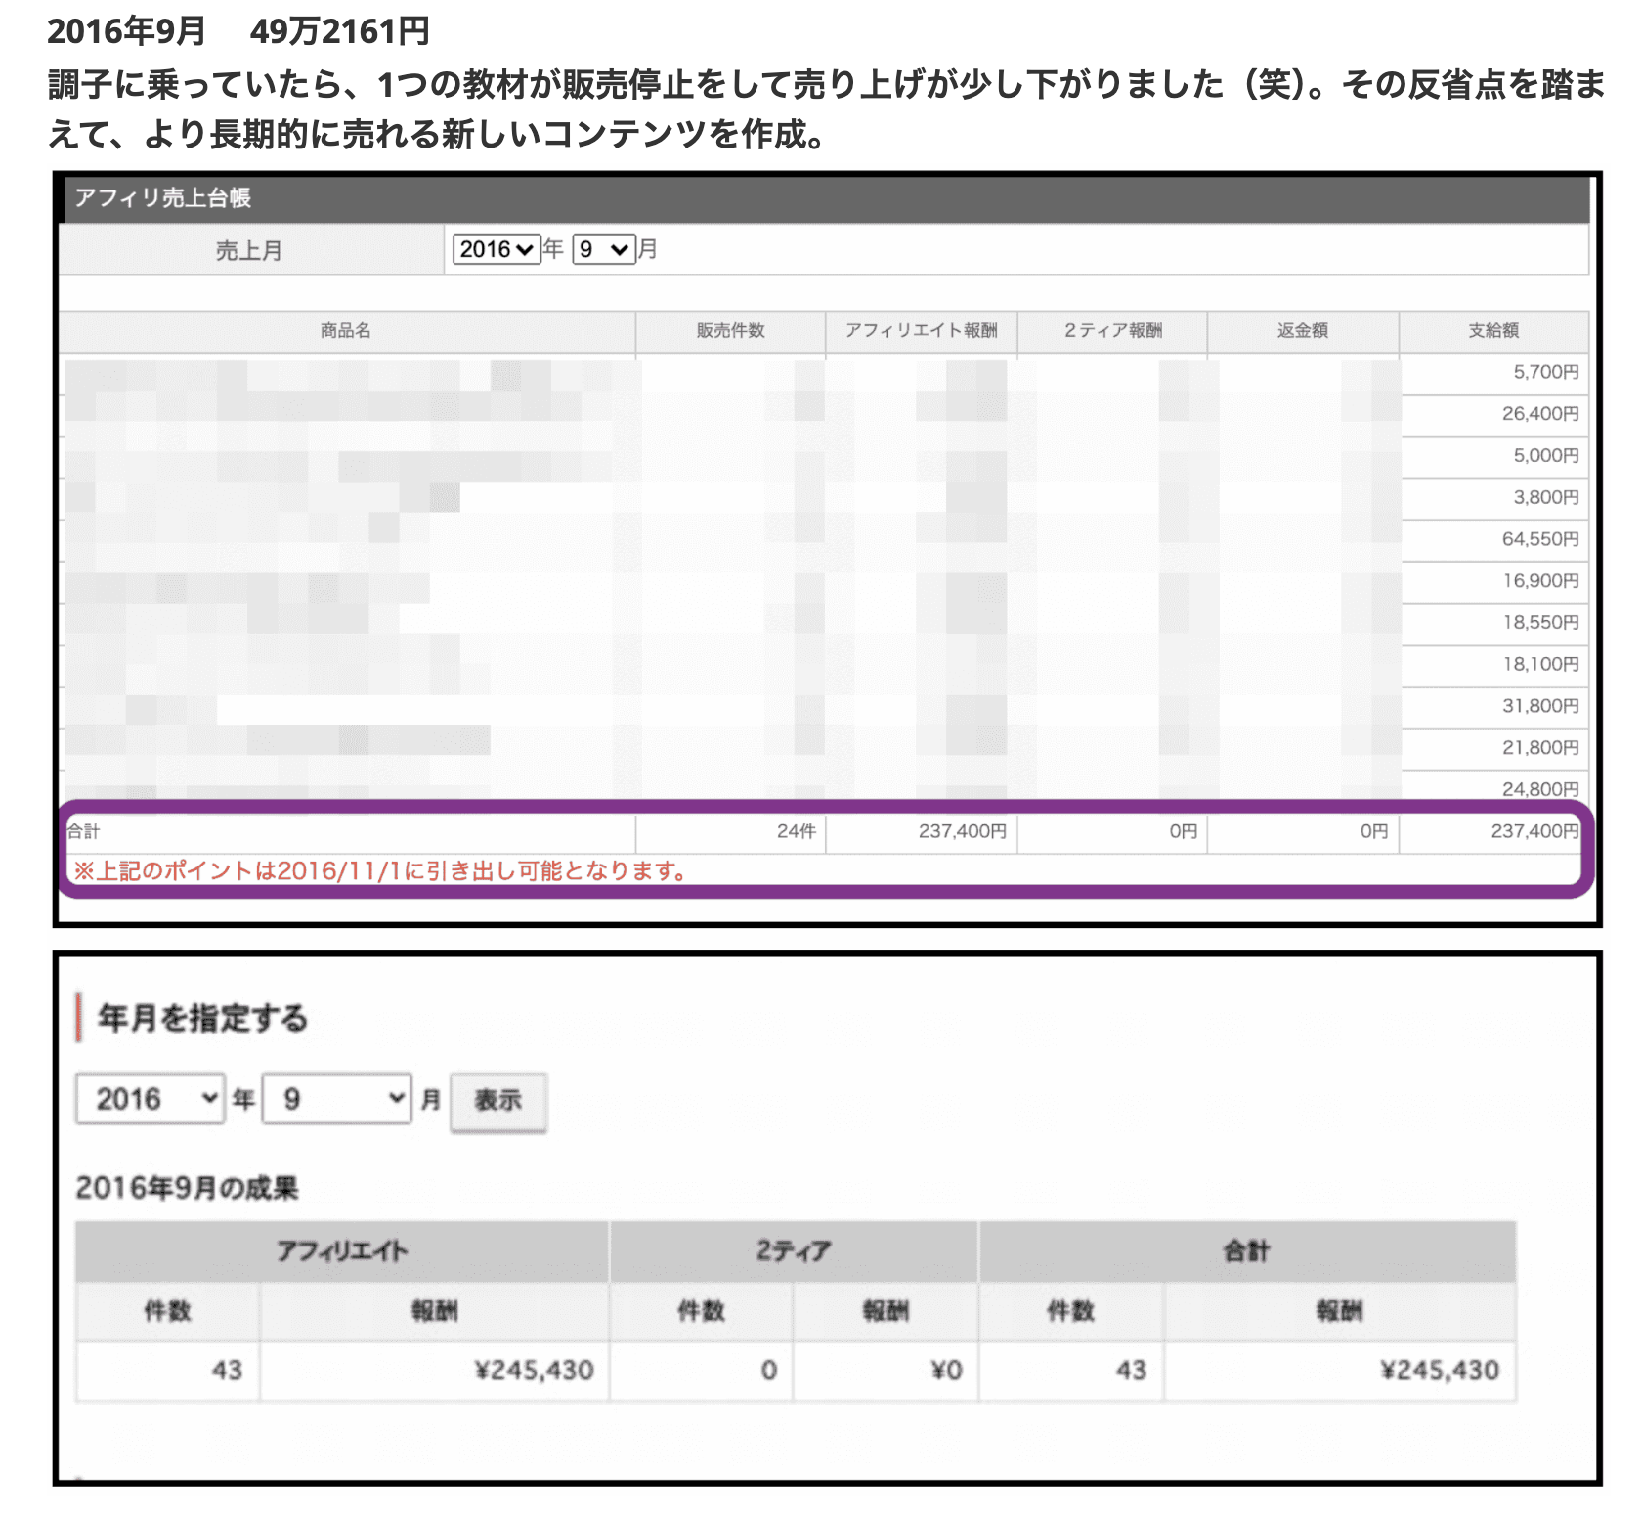Screen dimensions: 1642x1520
Task: Click the red 2016/11/1 withdrawal notice text
Action: click(x=381, y=870)
